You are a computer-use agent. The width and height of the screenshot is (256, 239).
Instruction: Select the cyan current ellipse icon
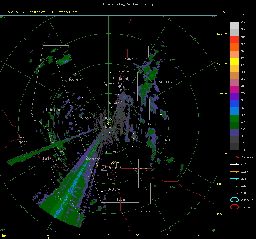click(x=234, y=200)
